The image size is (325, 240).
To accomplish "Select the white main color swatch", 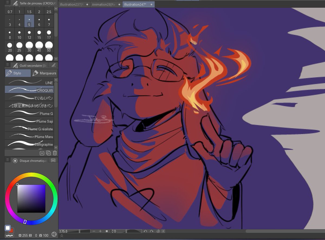I will 8,228.
